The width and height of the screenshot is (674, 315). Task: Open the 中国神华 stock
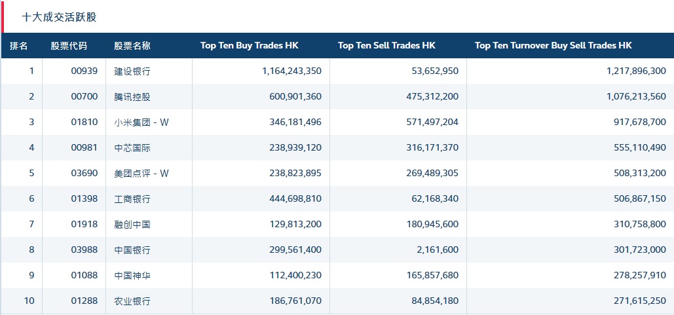(x=132, y=276)
